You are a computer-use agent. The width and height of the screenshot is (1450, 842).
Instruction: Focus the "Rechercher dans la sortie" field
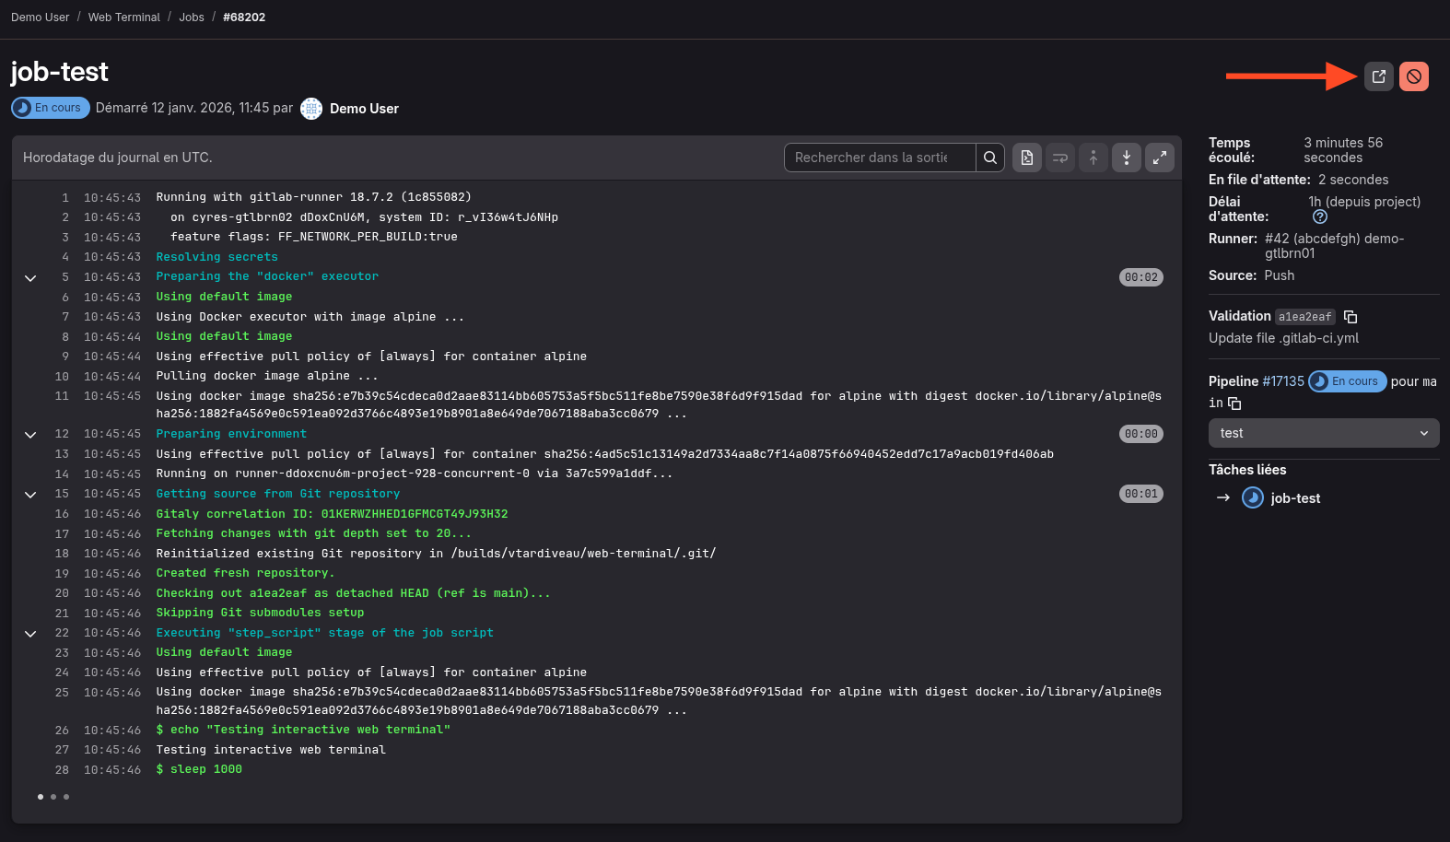[879, 158]
